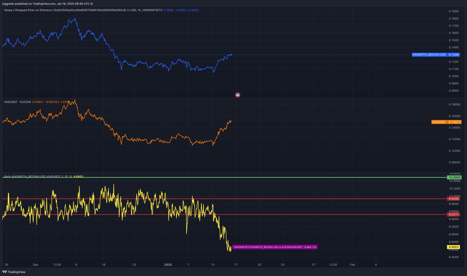467x276 pixels.
Task: Select the KASUSDT · KUCOIN pane title
Action: coord(17,102)
